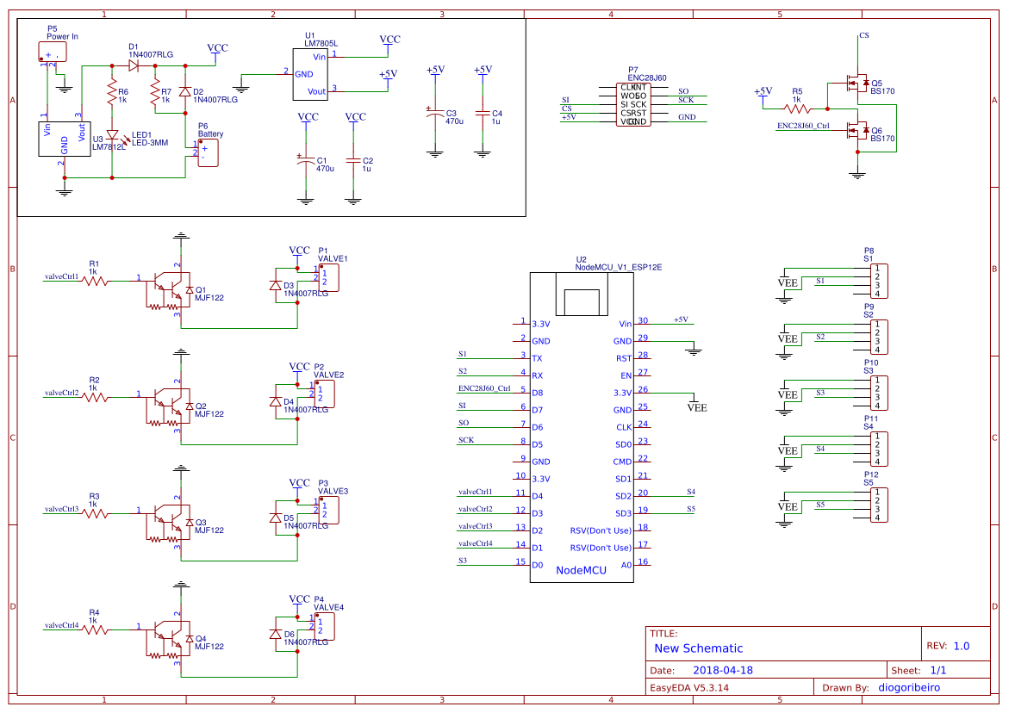Select the P2 VALVE2 connector
This screenshot has height=713, width=1009.
click(324, 394)
